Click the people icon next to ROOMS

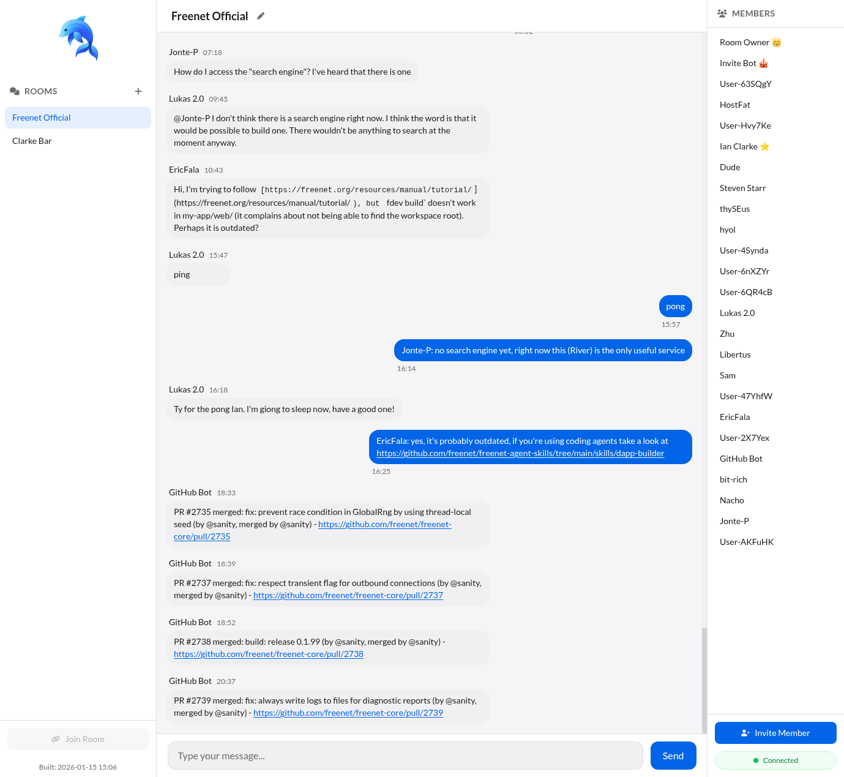click(x=15, y=91)
